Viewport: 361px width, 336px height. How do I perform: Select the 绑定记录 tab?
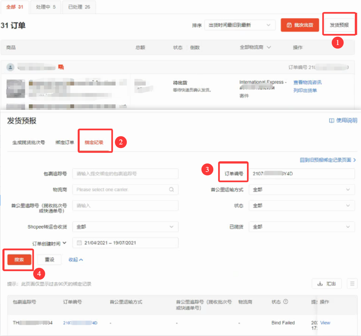[94, 142]
